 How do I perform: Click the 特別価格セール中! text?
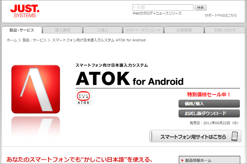(209, 95)
